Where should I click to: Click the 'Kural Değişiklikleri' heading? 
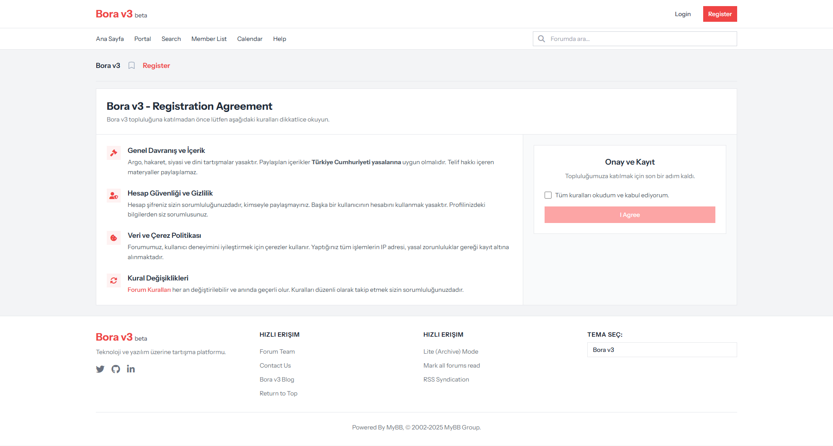pyautogui.click(x=158, y=278)
